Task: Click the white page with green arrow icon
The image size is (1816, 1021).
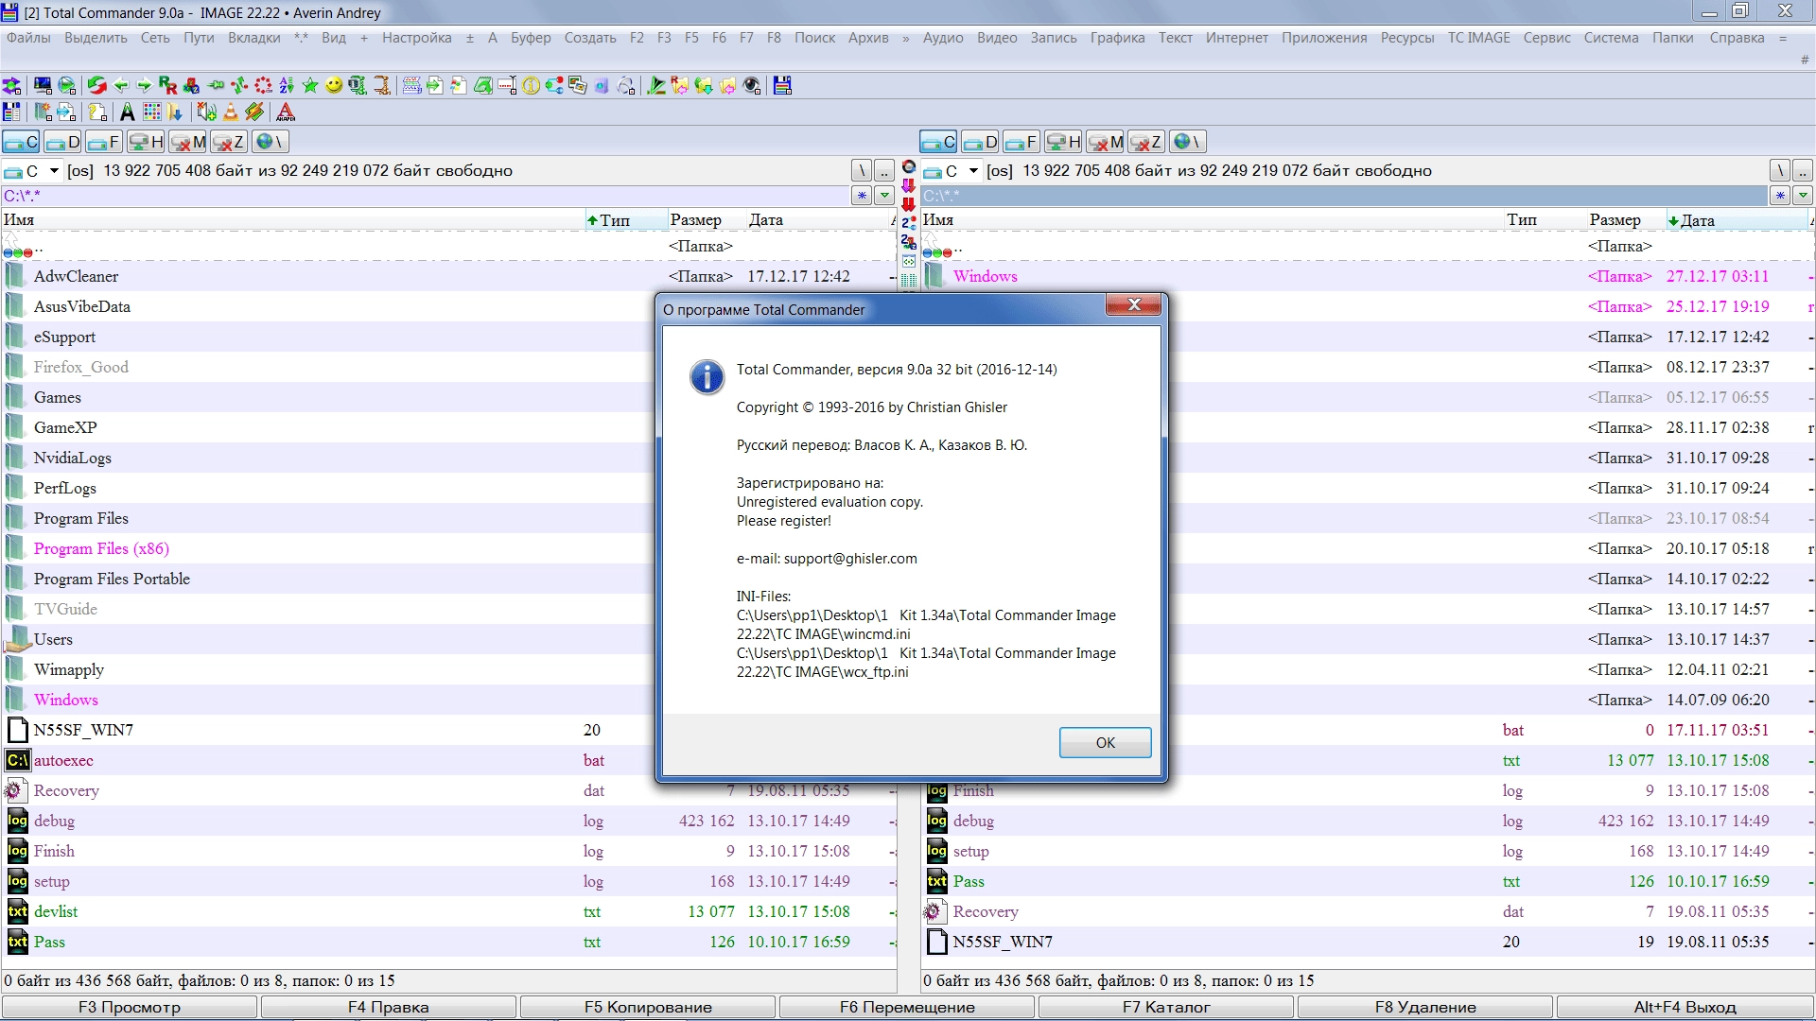Action: click(434, 85)
